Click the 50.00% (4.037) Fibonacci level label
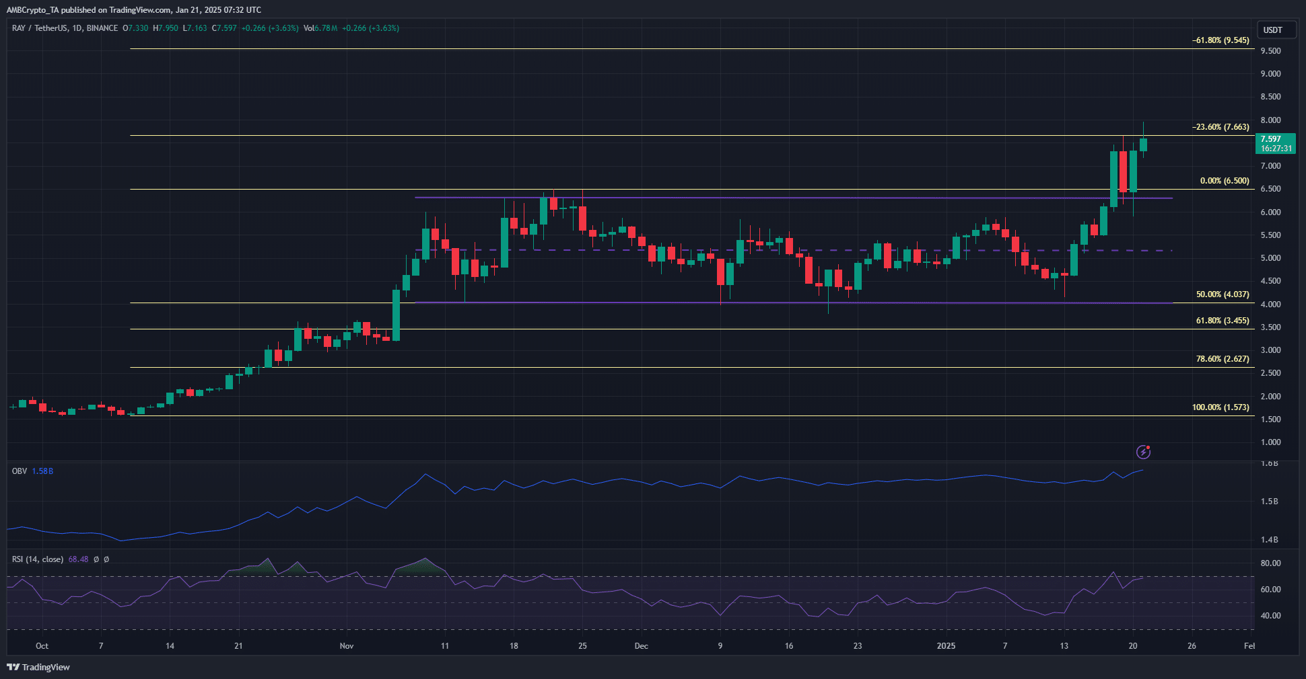 (x=1222, y=294)
